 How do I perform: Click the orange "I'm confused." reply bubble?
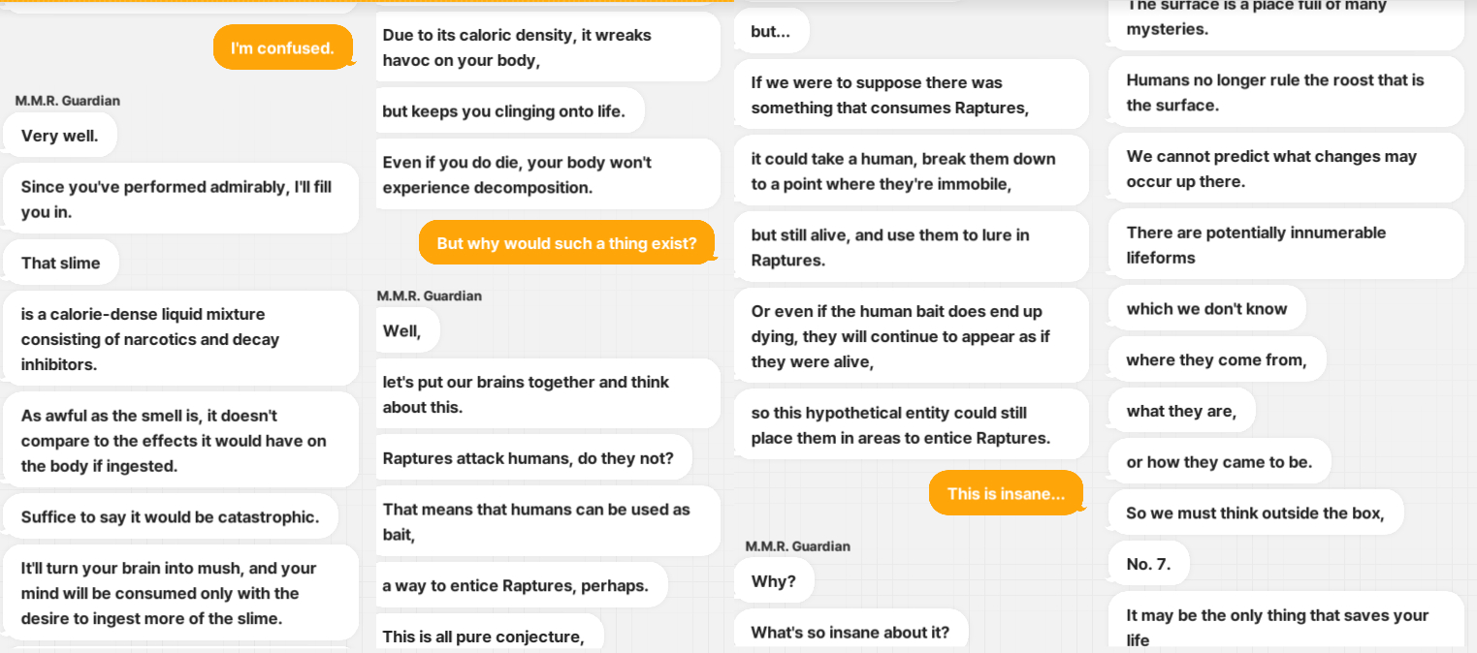click(x=283, y=47)
